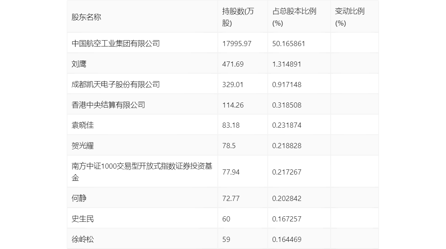Select the percentage 0.167257

pos(287,219)
